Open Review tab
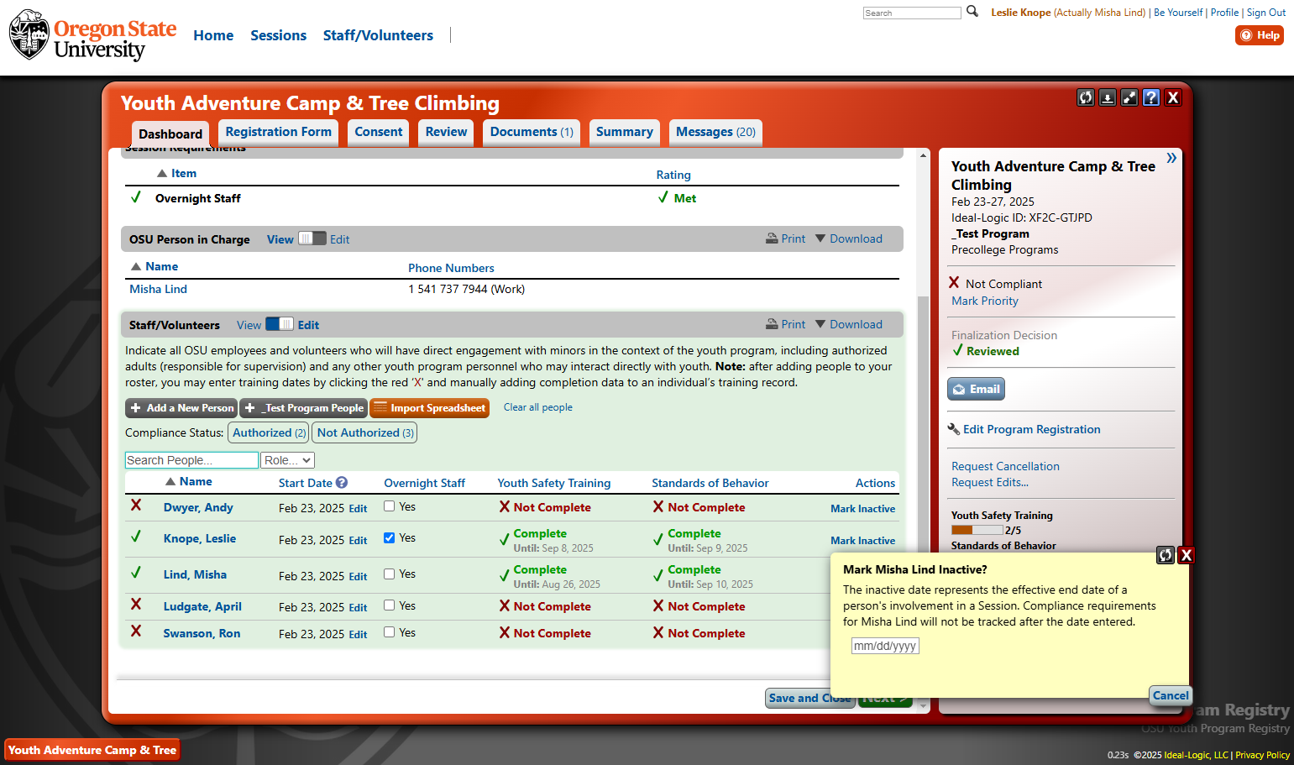1294x765 pixels. tap(446, 132)
